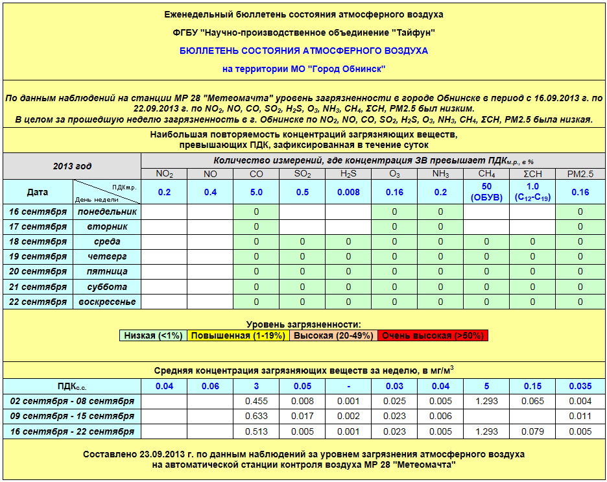Click the blue "БЮЛЛЕТЕНЬ СОСТОЯНИЯ АТМОСФЕРНОГО ВОЗДУХА" heading
Screen dimensions: 607x482
[x=303, y=50]
